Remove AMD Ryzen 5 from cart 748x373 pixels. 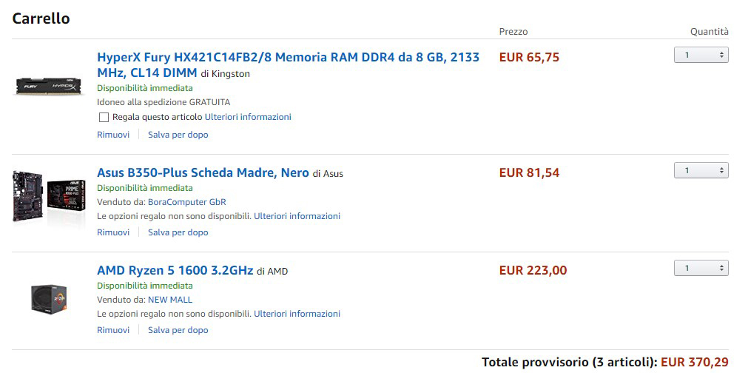[113, 330]
